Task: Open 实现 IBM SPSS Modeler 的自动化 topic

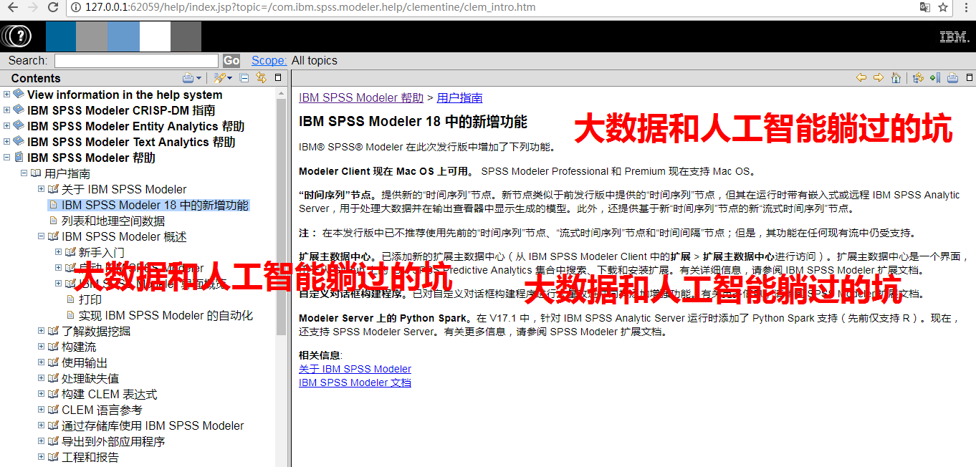Action: (166, 315)
